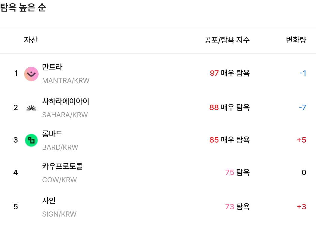This screenshot has height=228, width=316.
Task: Select the pink MANTRA avatar in row 1
Action: coord(31,74)
